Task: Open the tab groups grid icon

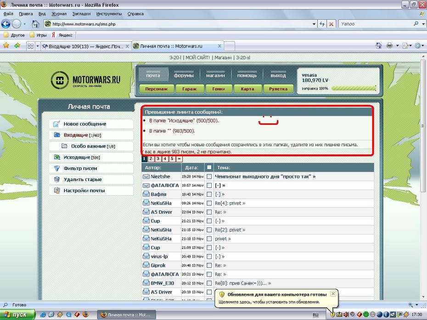Action: click(30, 46)
